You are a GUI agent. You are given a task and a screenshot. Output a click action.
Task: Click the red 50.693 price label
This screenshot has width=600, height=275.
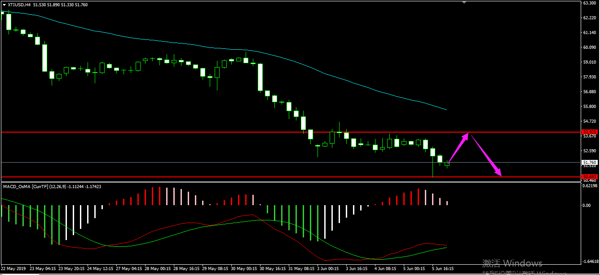(589, 177)
